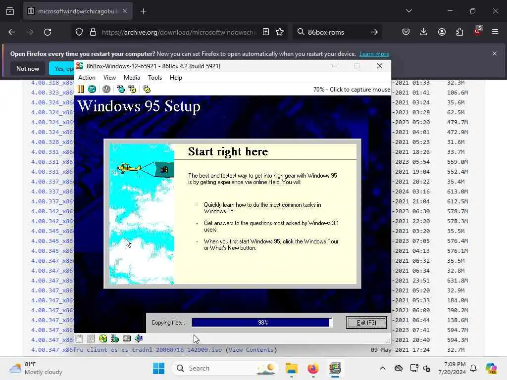
Task: Toggle Firefox reader view icon
Action: click(x=266, y=32)
